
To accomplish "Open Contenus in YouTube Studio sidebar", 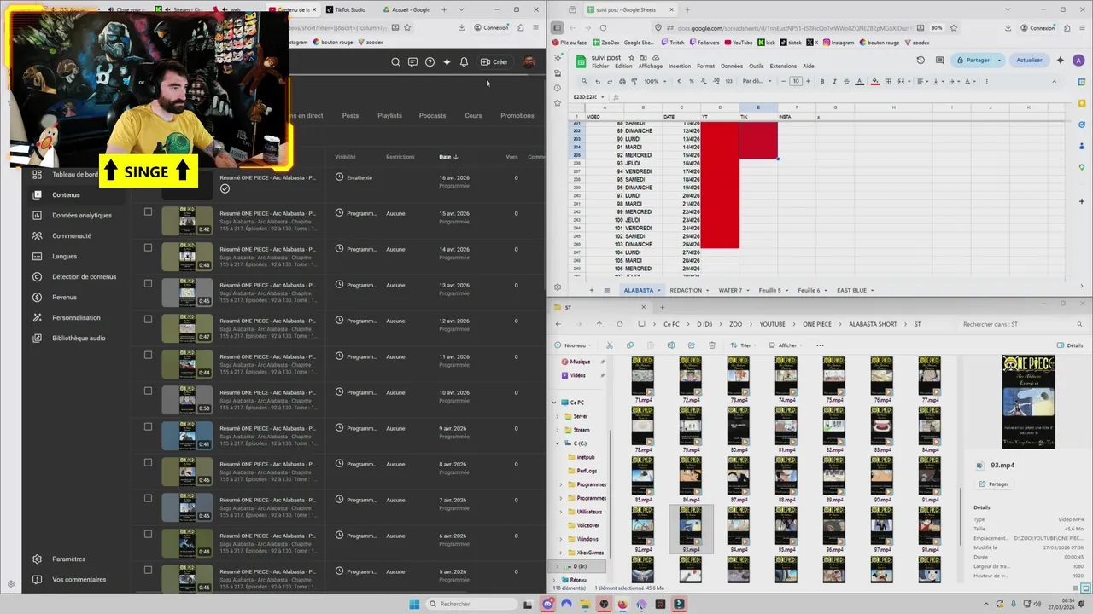I will (x=66, y=194).
